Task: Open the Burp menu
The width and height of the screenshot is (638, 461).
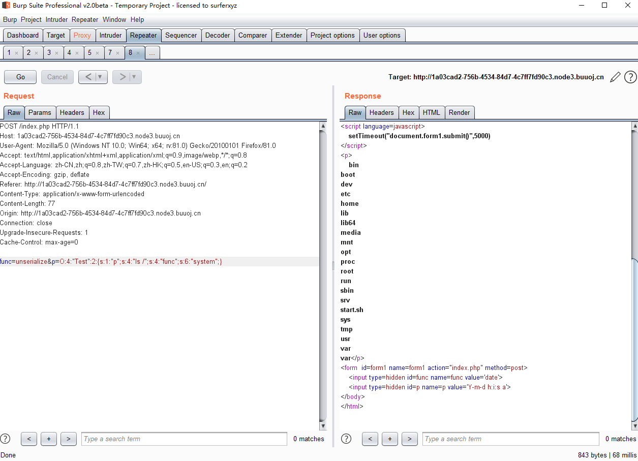Action: click(x=10, y=19)
